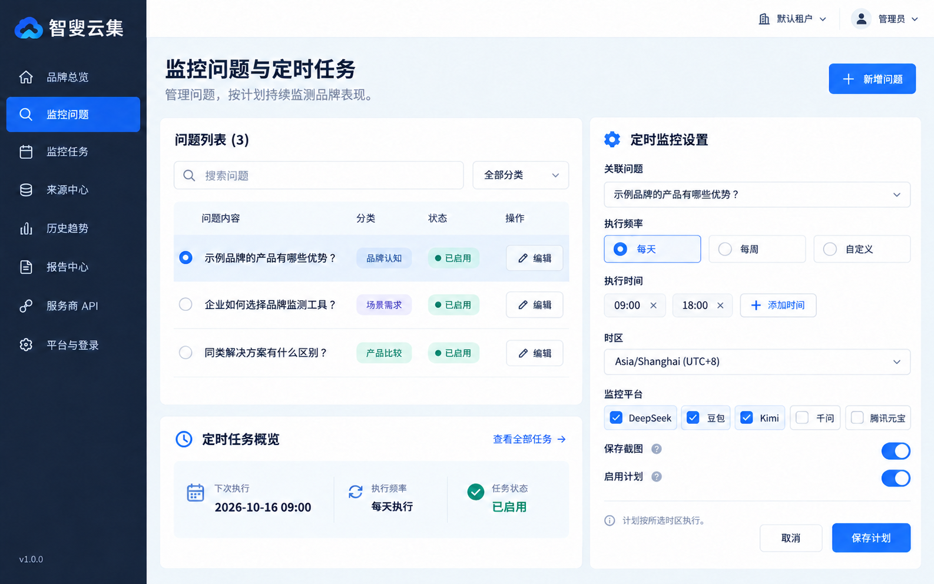Open the 关联问题 dropdown

pos(757,195)
